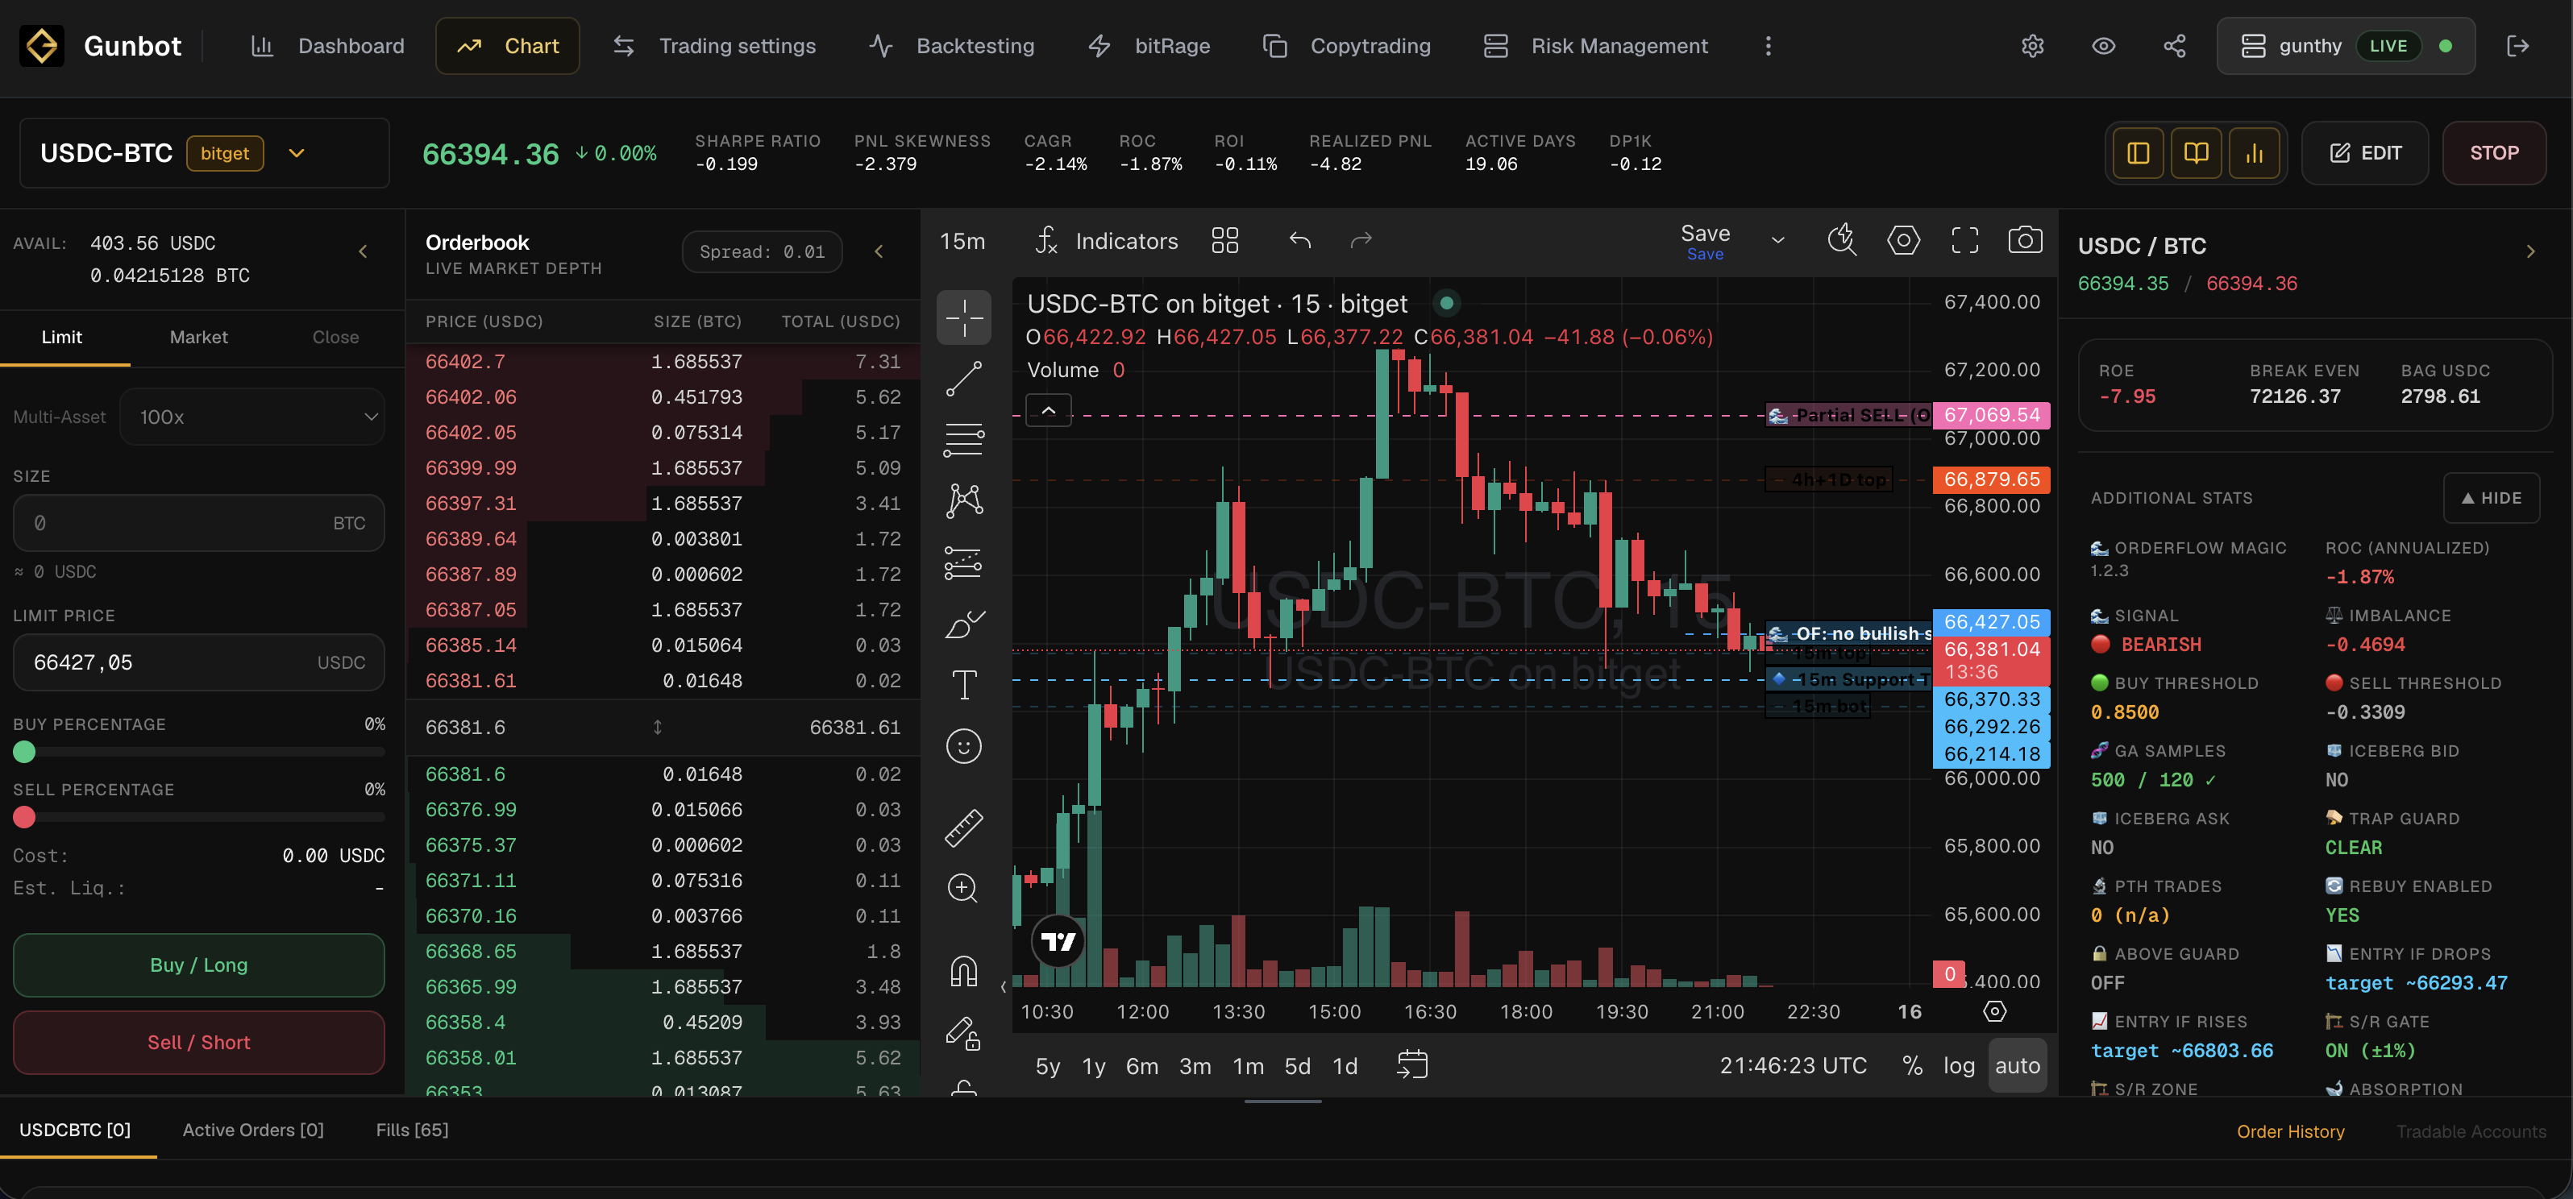Save the chart layout
The width and height of the screenshot is (2573, 1199).
(x=1705, y=241)
